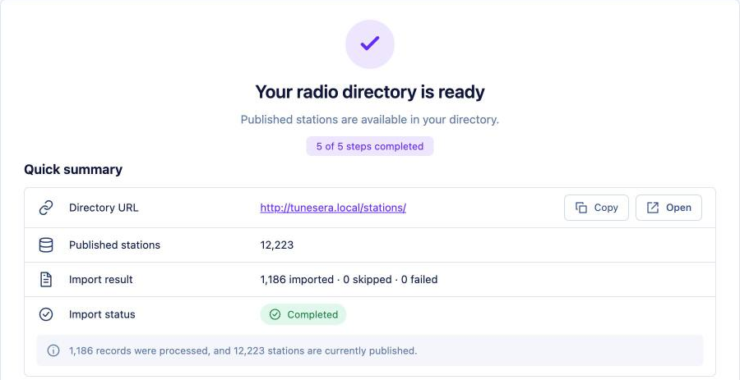
Task: Copy the directory URL
Action: tap(597, 208)
